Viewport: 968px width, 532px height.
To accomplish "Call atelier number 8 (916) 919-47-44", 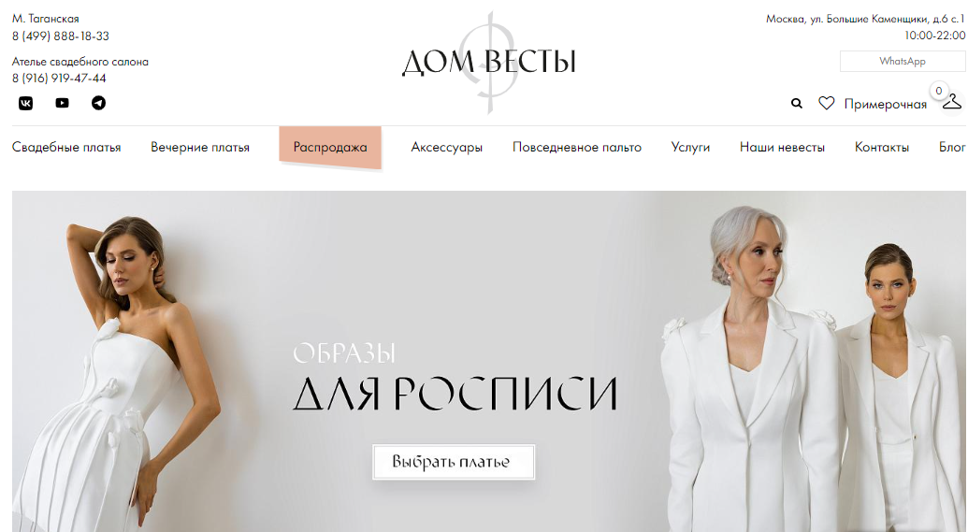I will (59, 79).
